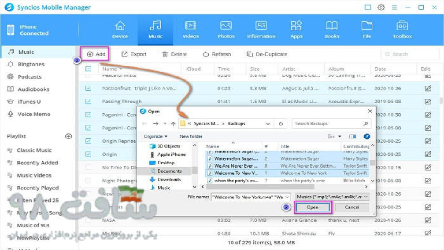Toggle the preview pane icon
This screenshot has height=250, width=444.
tap(353, 136)
